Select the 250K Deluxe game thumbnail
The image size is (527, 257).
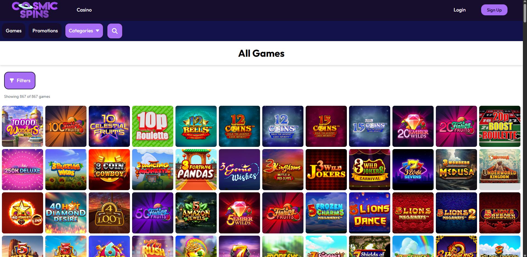click(x=23, y=170)
